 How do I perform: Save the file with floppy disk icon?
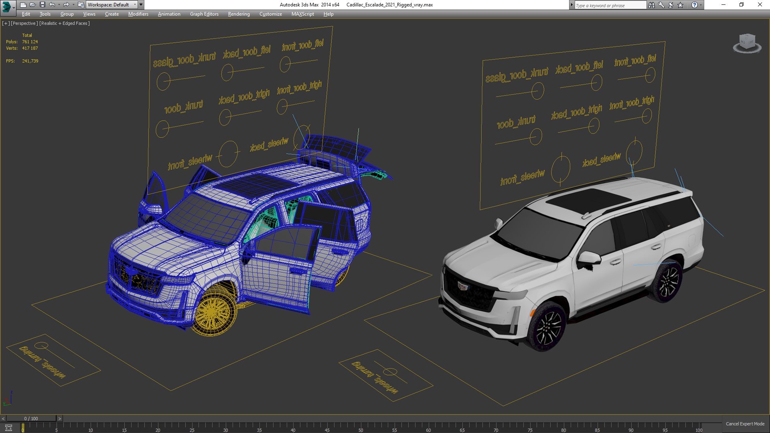42,5
